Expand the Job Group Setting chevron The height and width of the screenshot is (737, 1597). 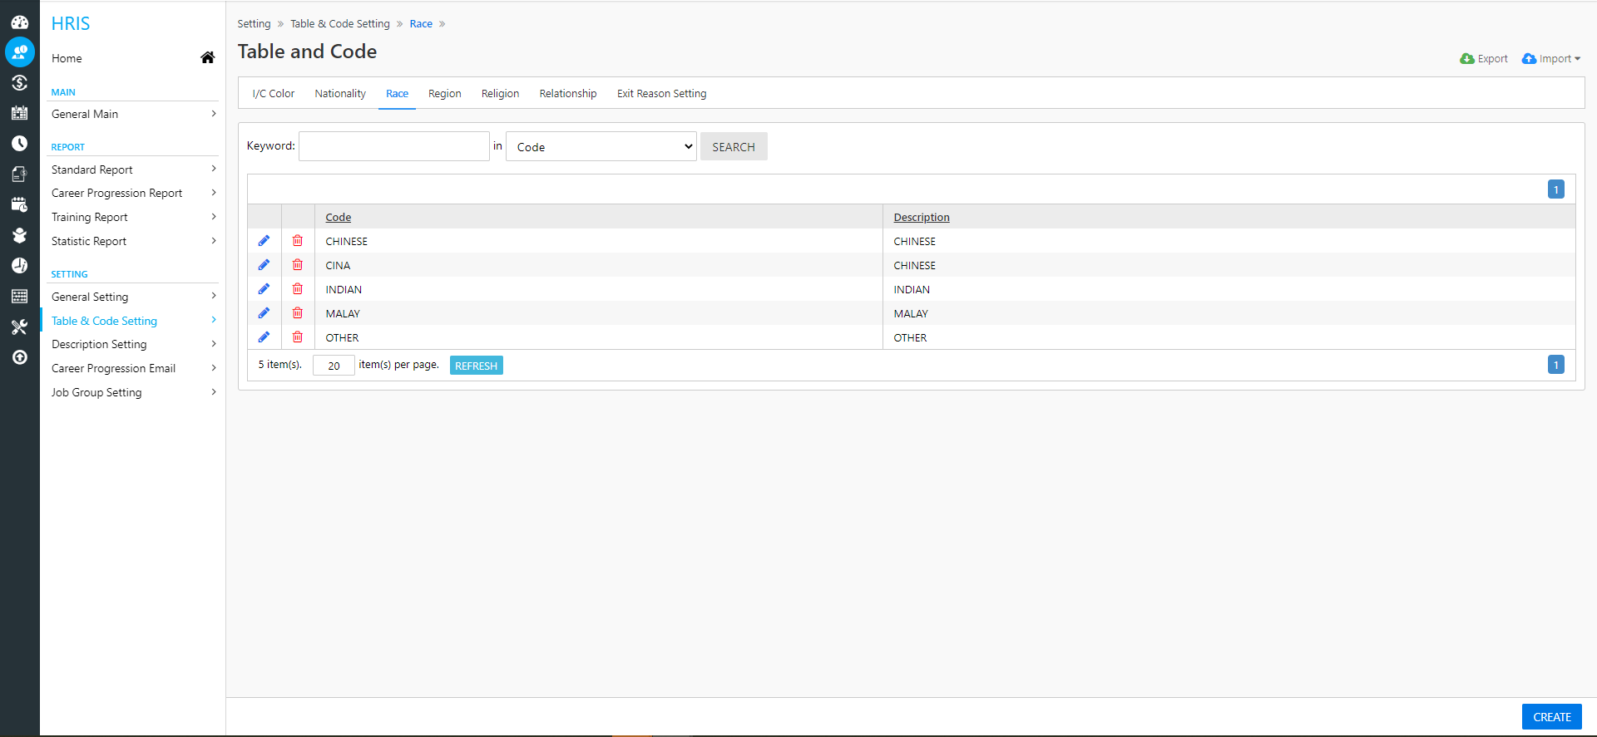pos(214,391)
